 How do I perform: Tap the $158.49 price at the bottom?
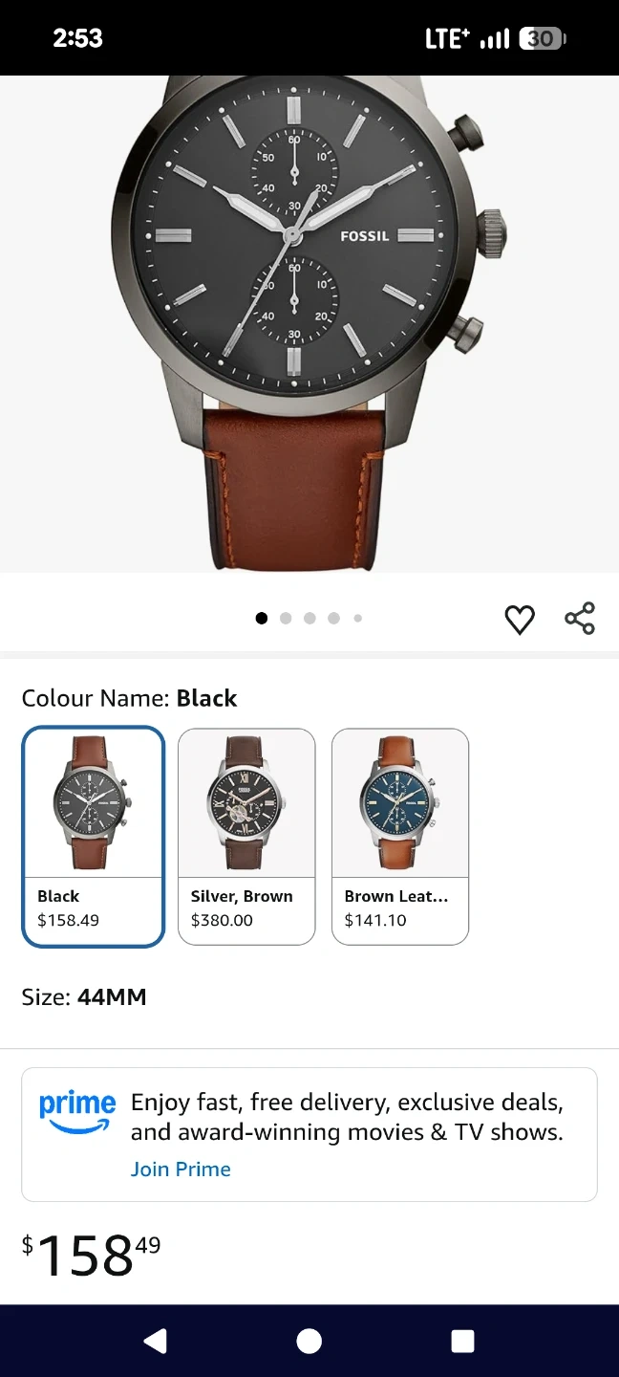pos(92,1255)
